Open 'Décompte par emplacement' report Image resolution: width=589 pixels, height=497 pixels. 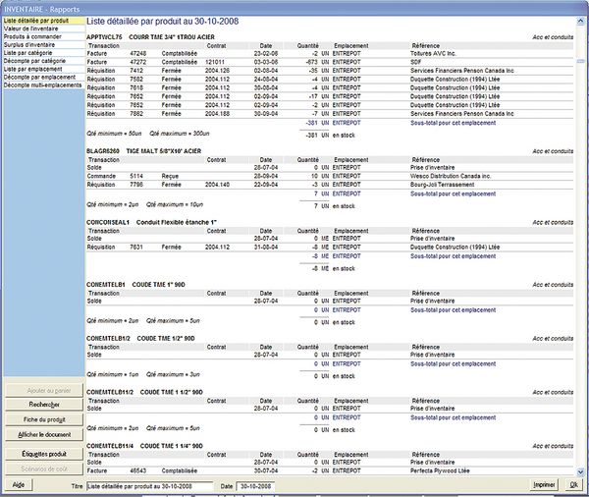tap(44, 77)
